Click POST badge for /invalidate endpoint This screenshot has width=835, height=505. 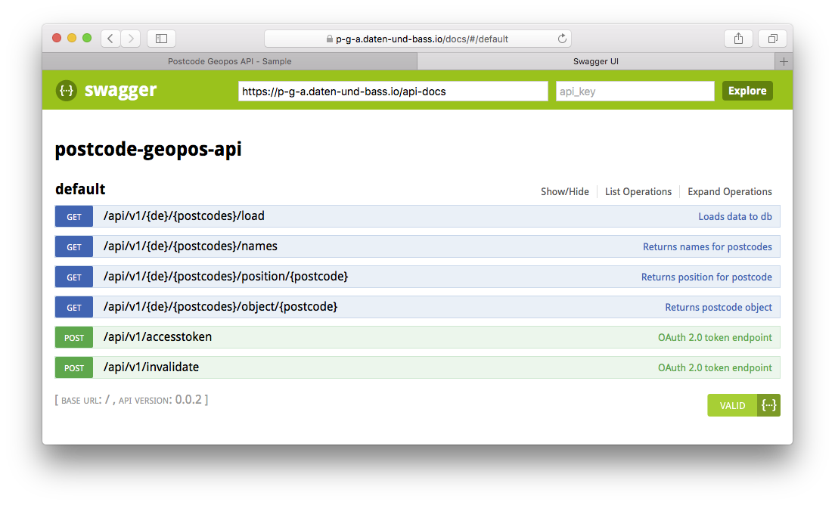pyautogui.click(x=74, y=367)
